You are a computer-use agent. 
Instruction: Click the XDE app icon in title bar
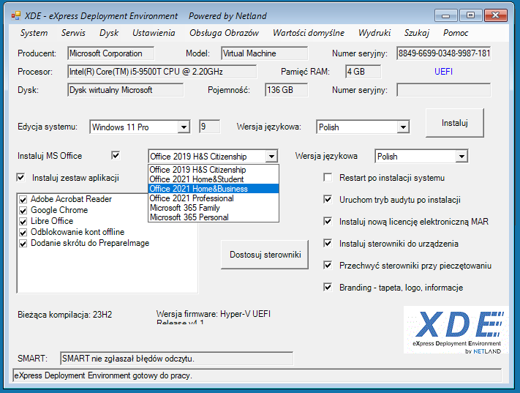(15, 15)
